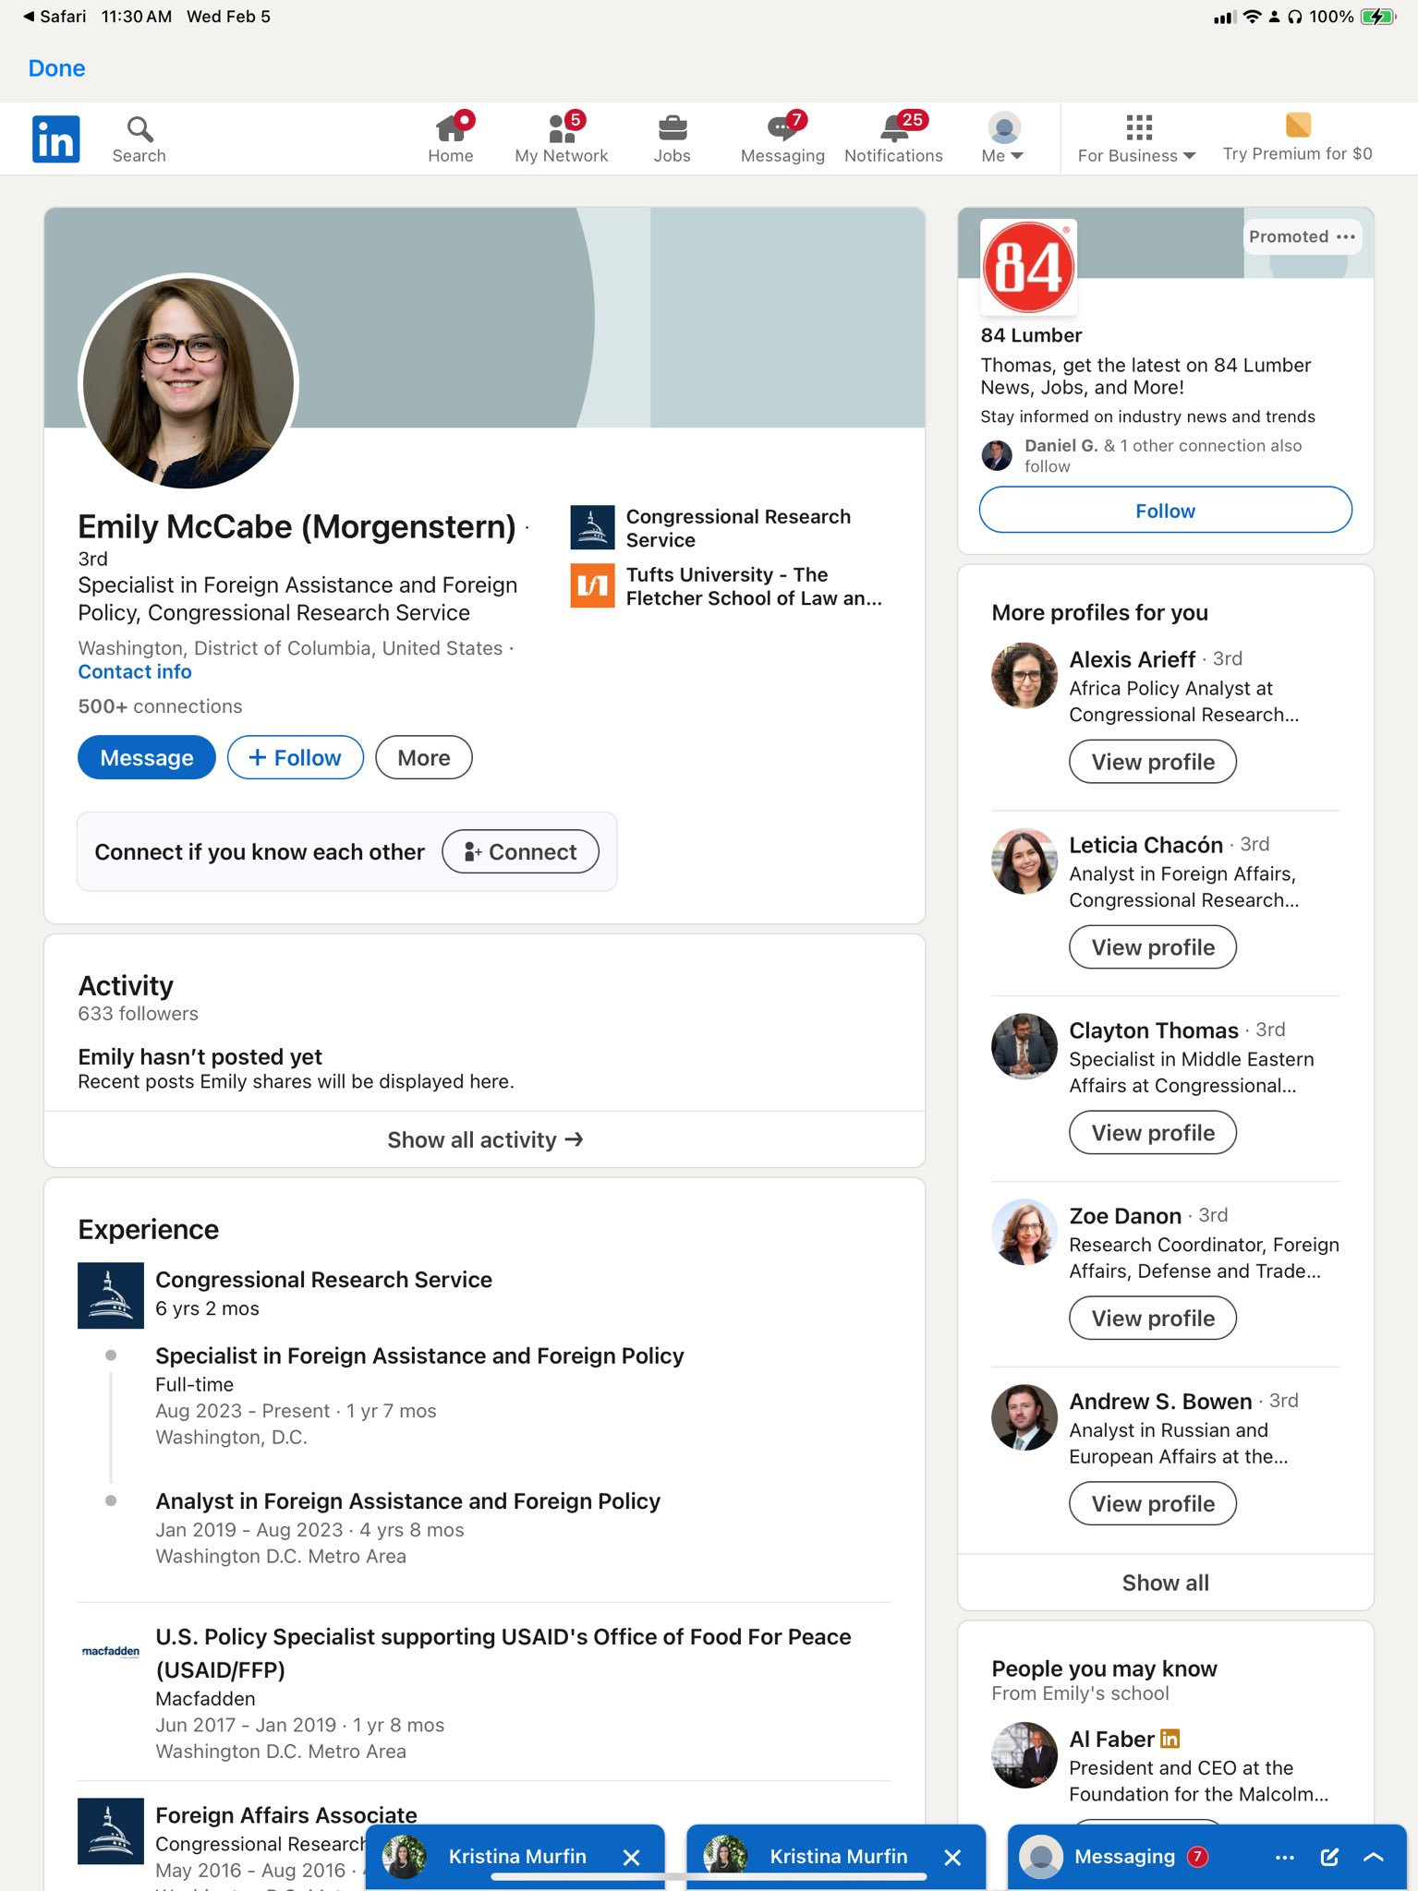Go to Home feed icon
The width and height of the screenshot is (1418, 1891).
coord(451,139)
